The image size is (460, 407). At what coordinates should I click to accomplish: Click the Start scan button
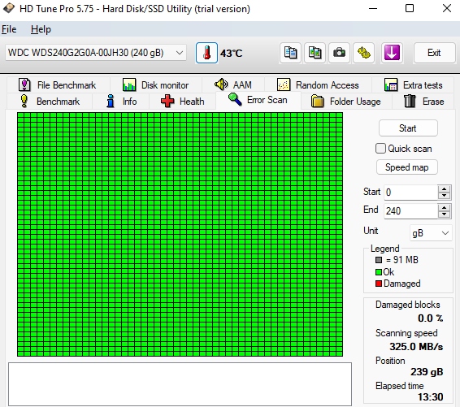408,128
